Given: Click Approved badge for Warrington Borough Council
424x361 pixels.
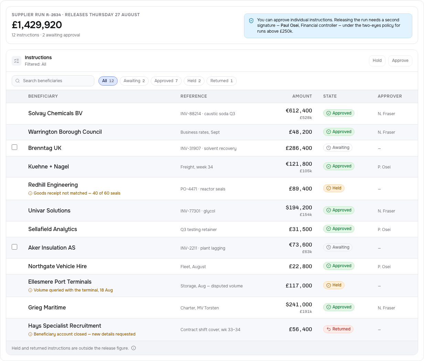Looking at the screenshot, I should 339,132.
